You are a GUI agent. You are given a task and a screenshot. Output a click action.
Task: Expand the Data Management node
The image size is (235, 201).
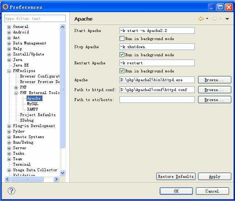click(x=9, y=43)
